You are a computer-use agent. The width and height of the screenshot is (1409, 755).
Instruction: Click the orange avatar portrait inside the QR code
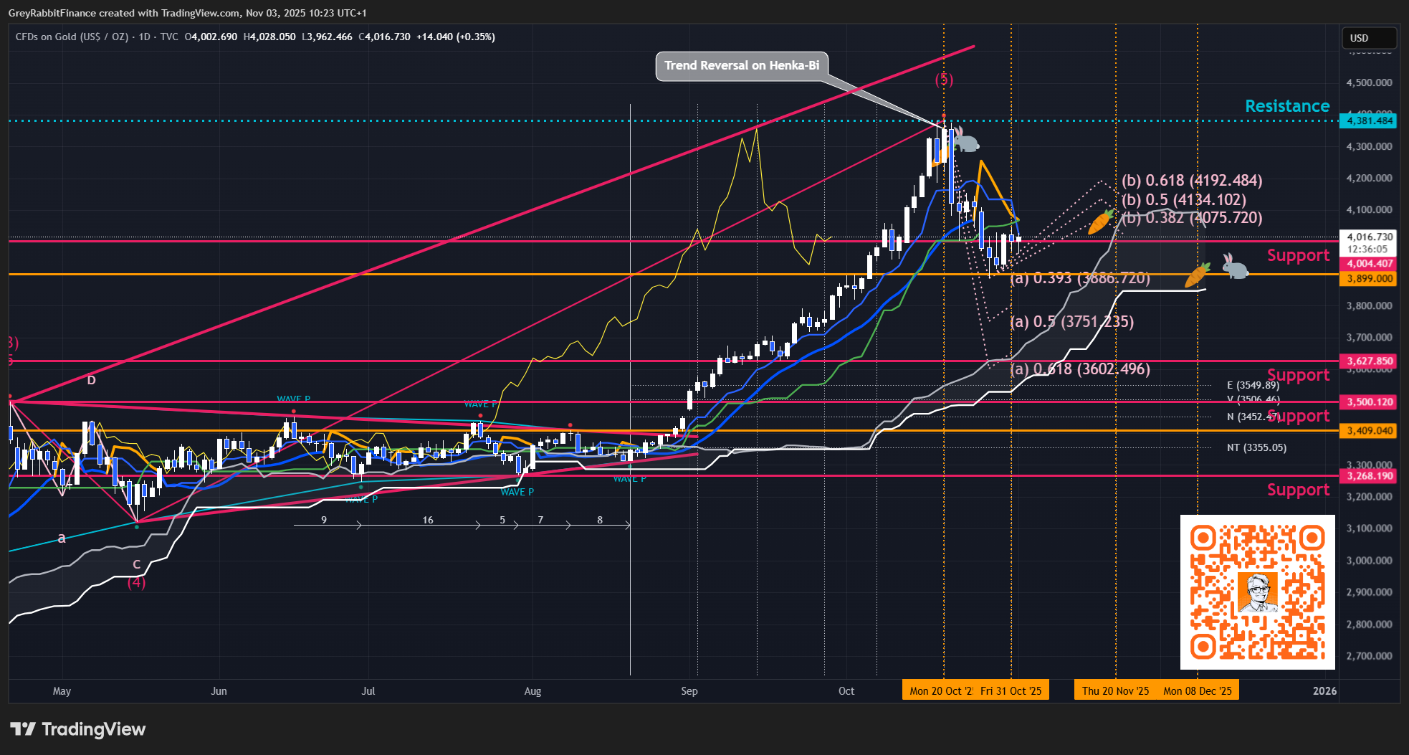coord(1258,592)
